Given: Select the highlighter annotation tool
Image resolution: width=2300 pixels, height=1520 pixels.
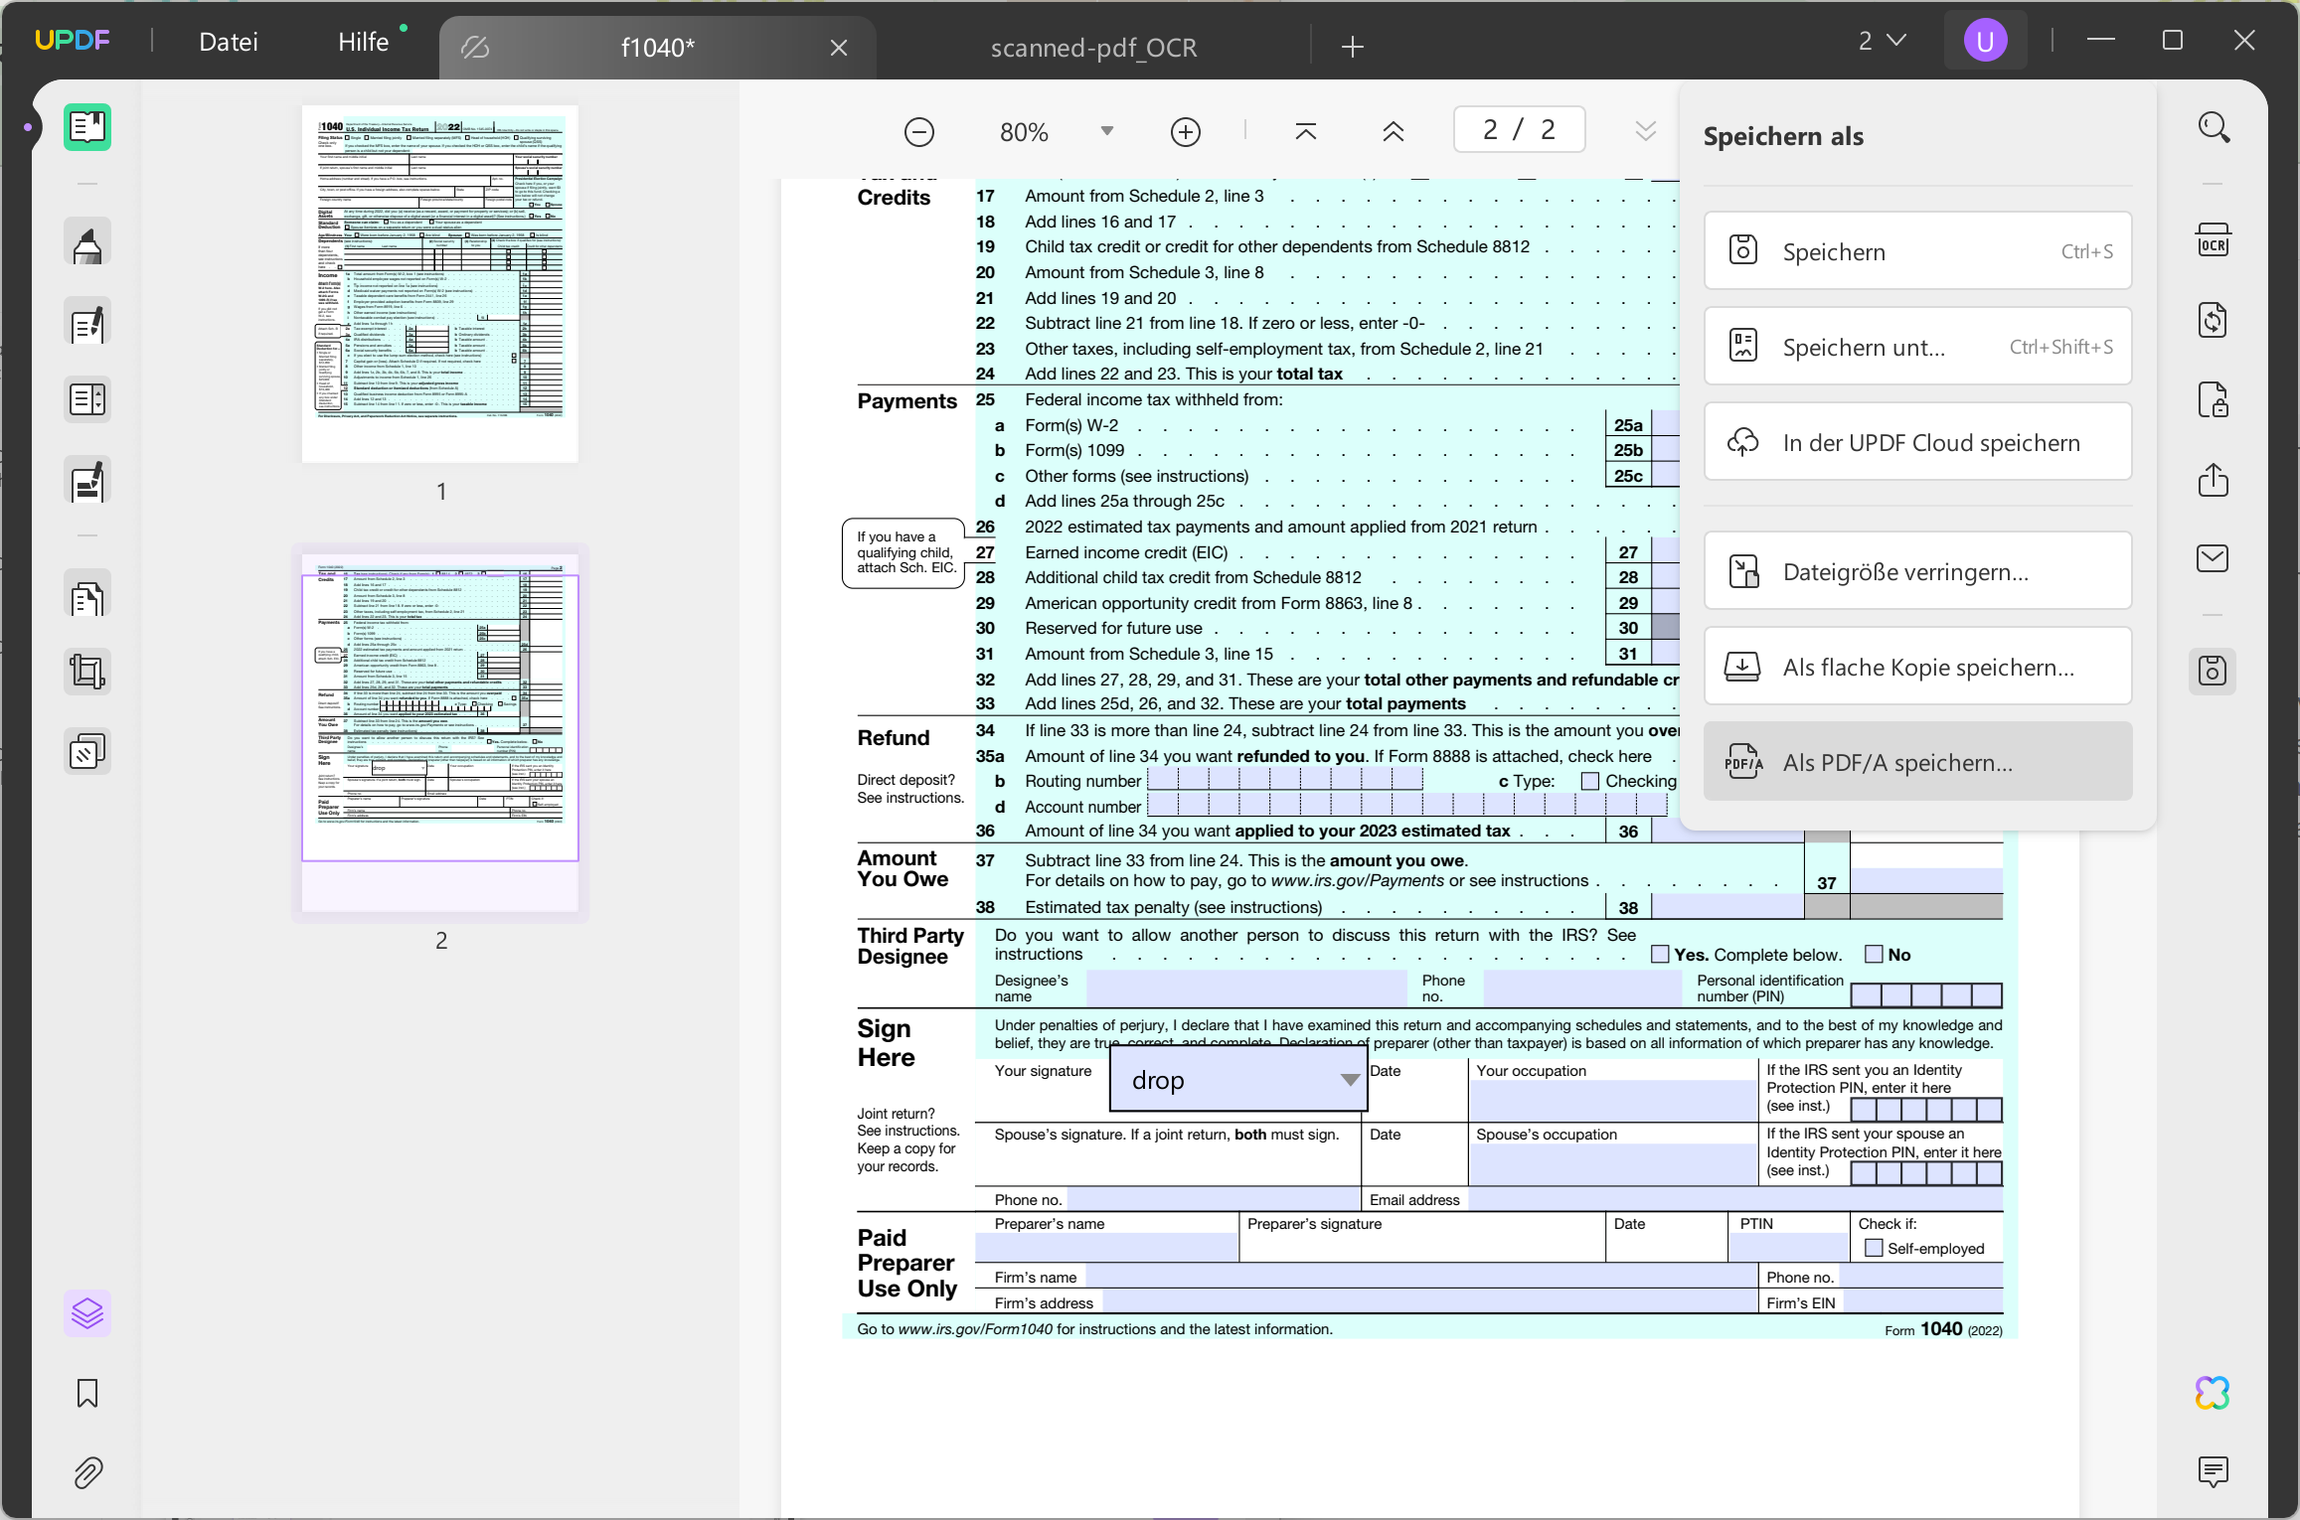Looking at the screenshot, I should click(x=86, y=241).
